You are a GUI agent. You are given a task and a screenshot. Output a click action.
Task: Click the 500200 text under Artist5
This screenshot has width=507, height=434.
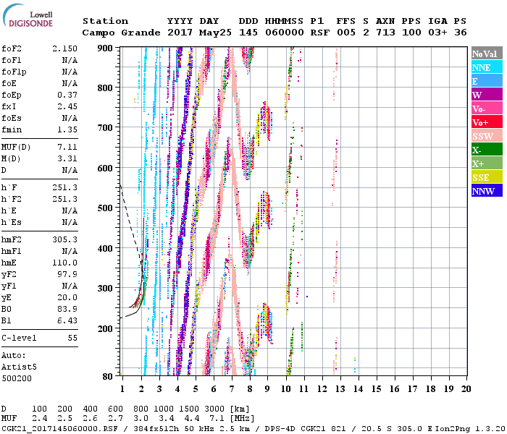[17, 378]
